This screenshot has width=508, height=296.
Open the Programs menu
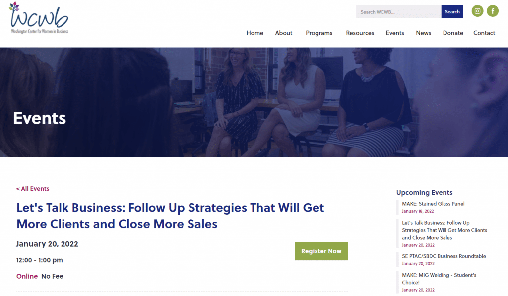point(319,33)
